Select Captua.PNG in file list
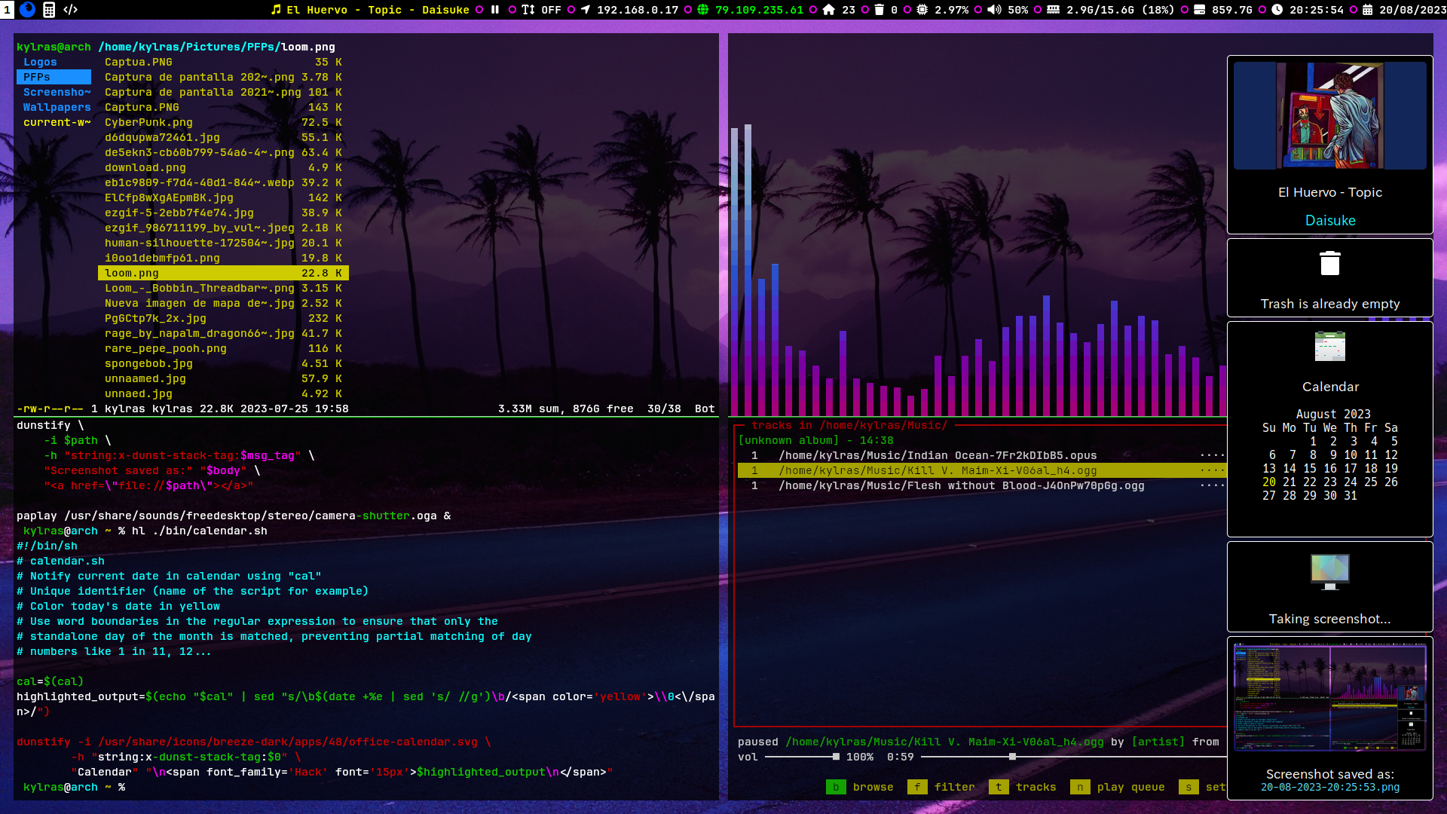The width and height of the screenshot is (1447, 814). click(223, 62)
